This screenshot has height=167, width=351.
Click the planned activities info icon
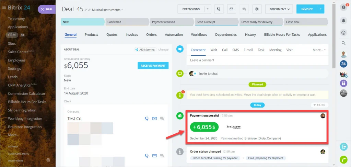[x=180, y=95]
